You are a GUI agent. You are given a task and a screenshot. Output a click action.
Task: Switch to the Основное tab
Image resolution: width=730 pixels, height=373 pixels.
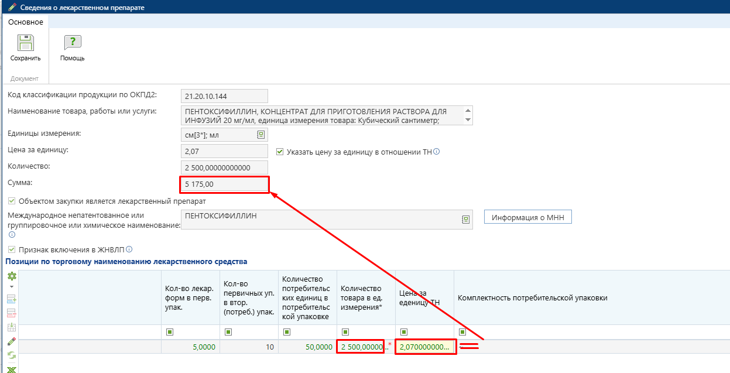(x=26, y=22)
